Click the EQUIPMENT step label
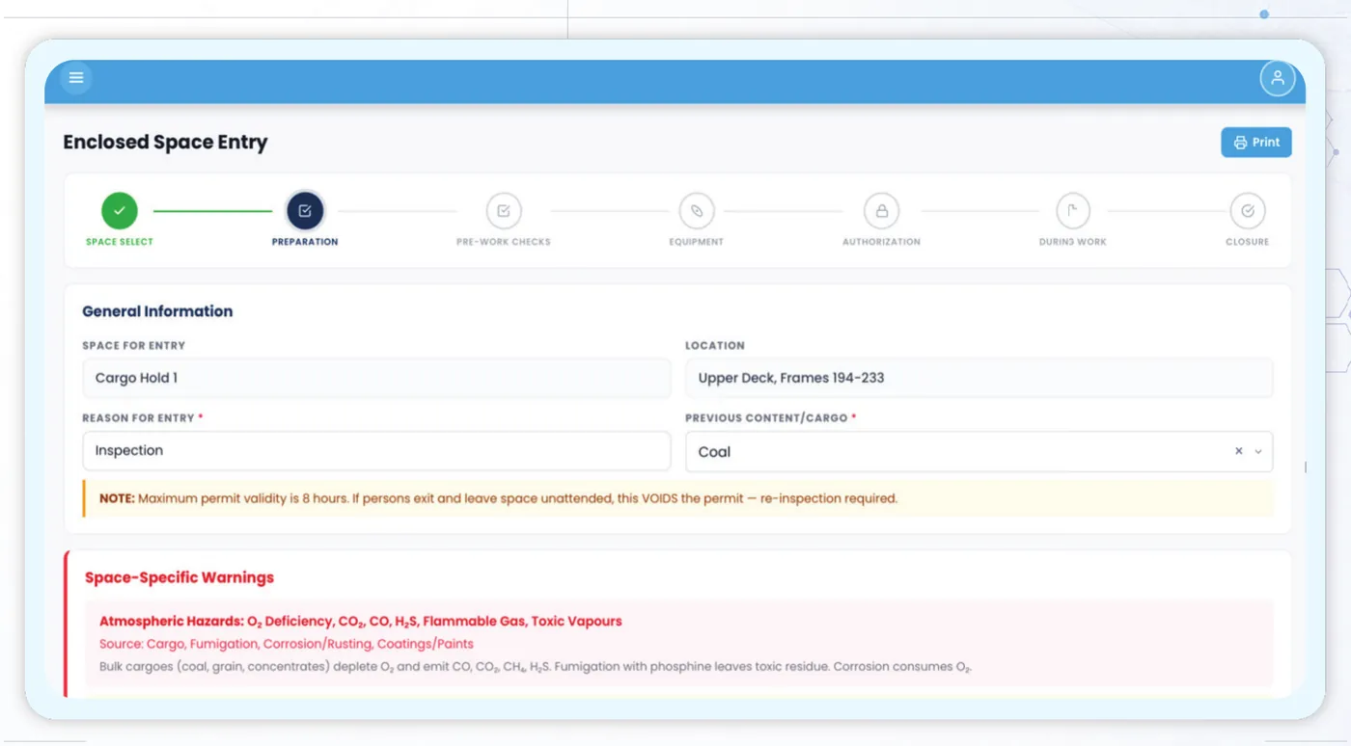The image size is (1351, 746). pos(697,242)
